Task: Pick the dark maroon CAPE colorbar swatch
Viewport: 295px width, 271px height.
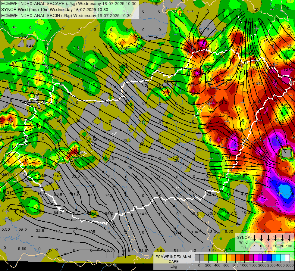Action: pos(247,258)
